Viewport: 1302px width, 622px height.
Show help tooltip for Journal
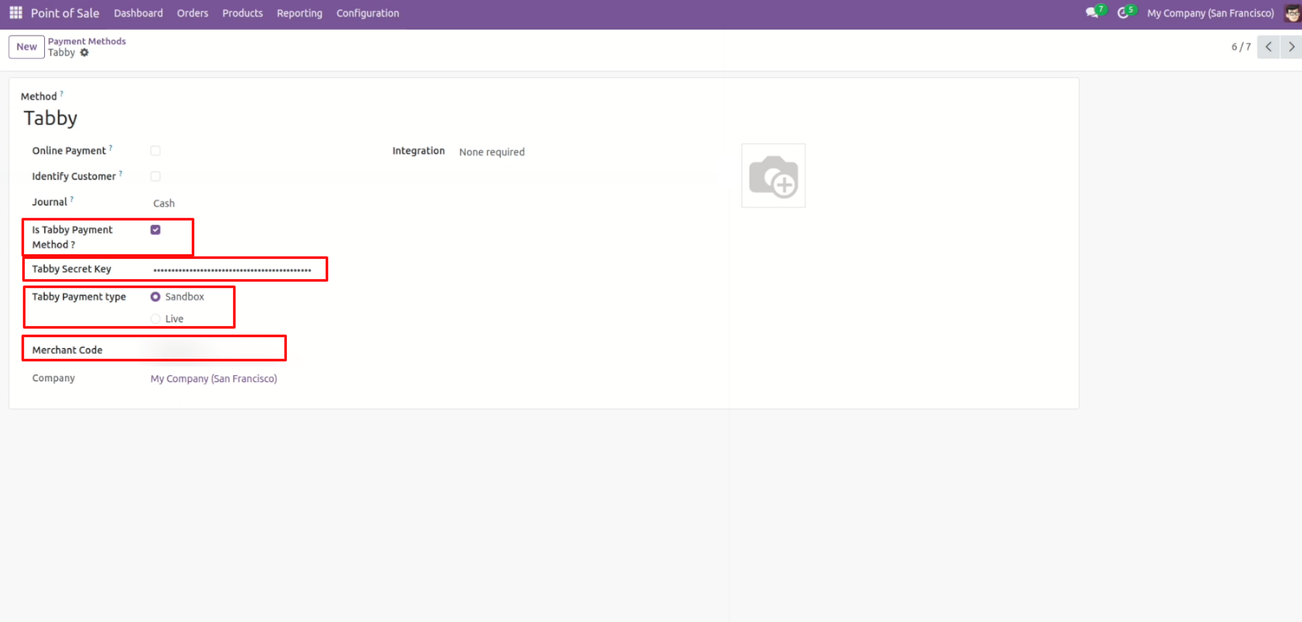72,199
